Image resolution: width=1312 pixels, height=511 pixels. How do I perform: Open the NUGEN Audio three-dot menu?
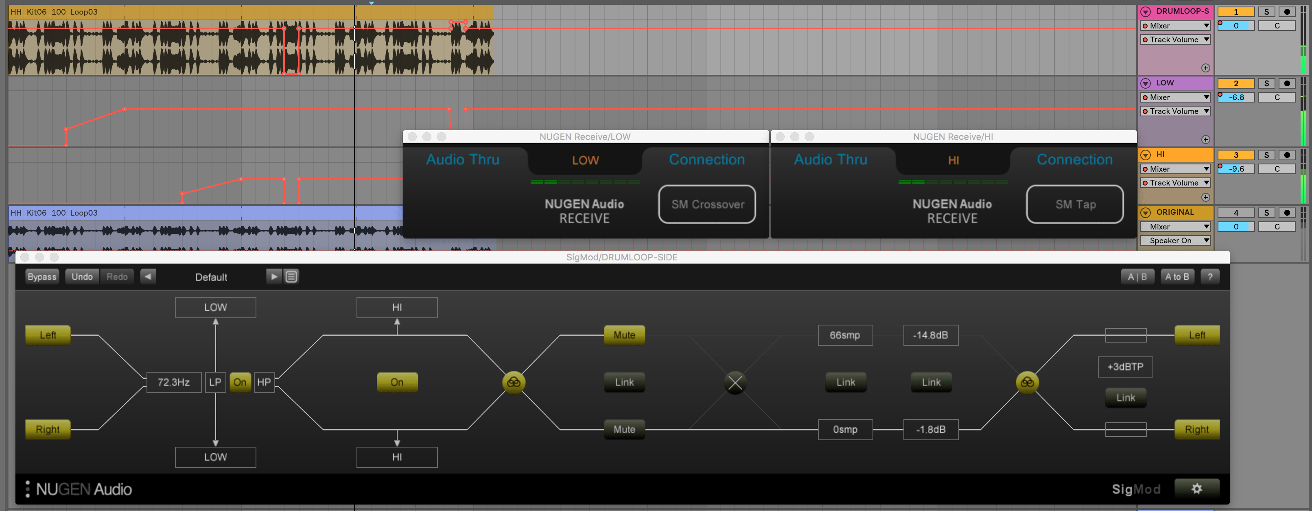tap(28, 489)
